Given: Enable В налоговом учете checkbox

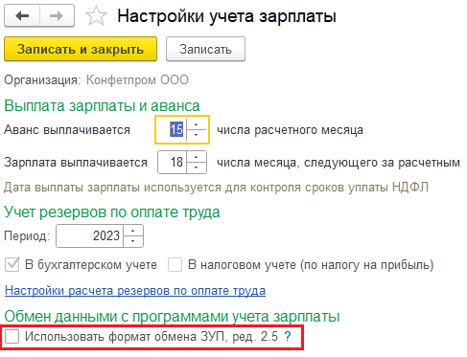Looking at the screenshot, I should (175, 265).
